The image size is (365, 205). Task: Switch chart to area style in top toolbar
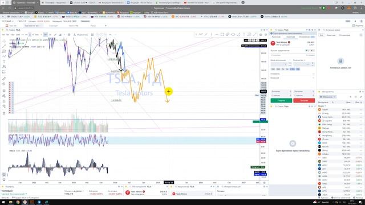(x=60, y=35)
